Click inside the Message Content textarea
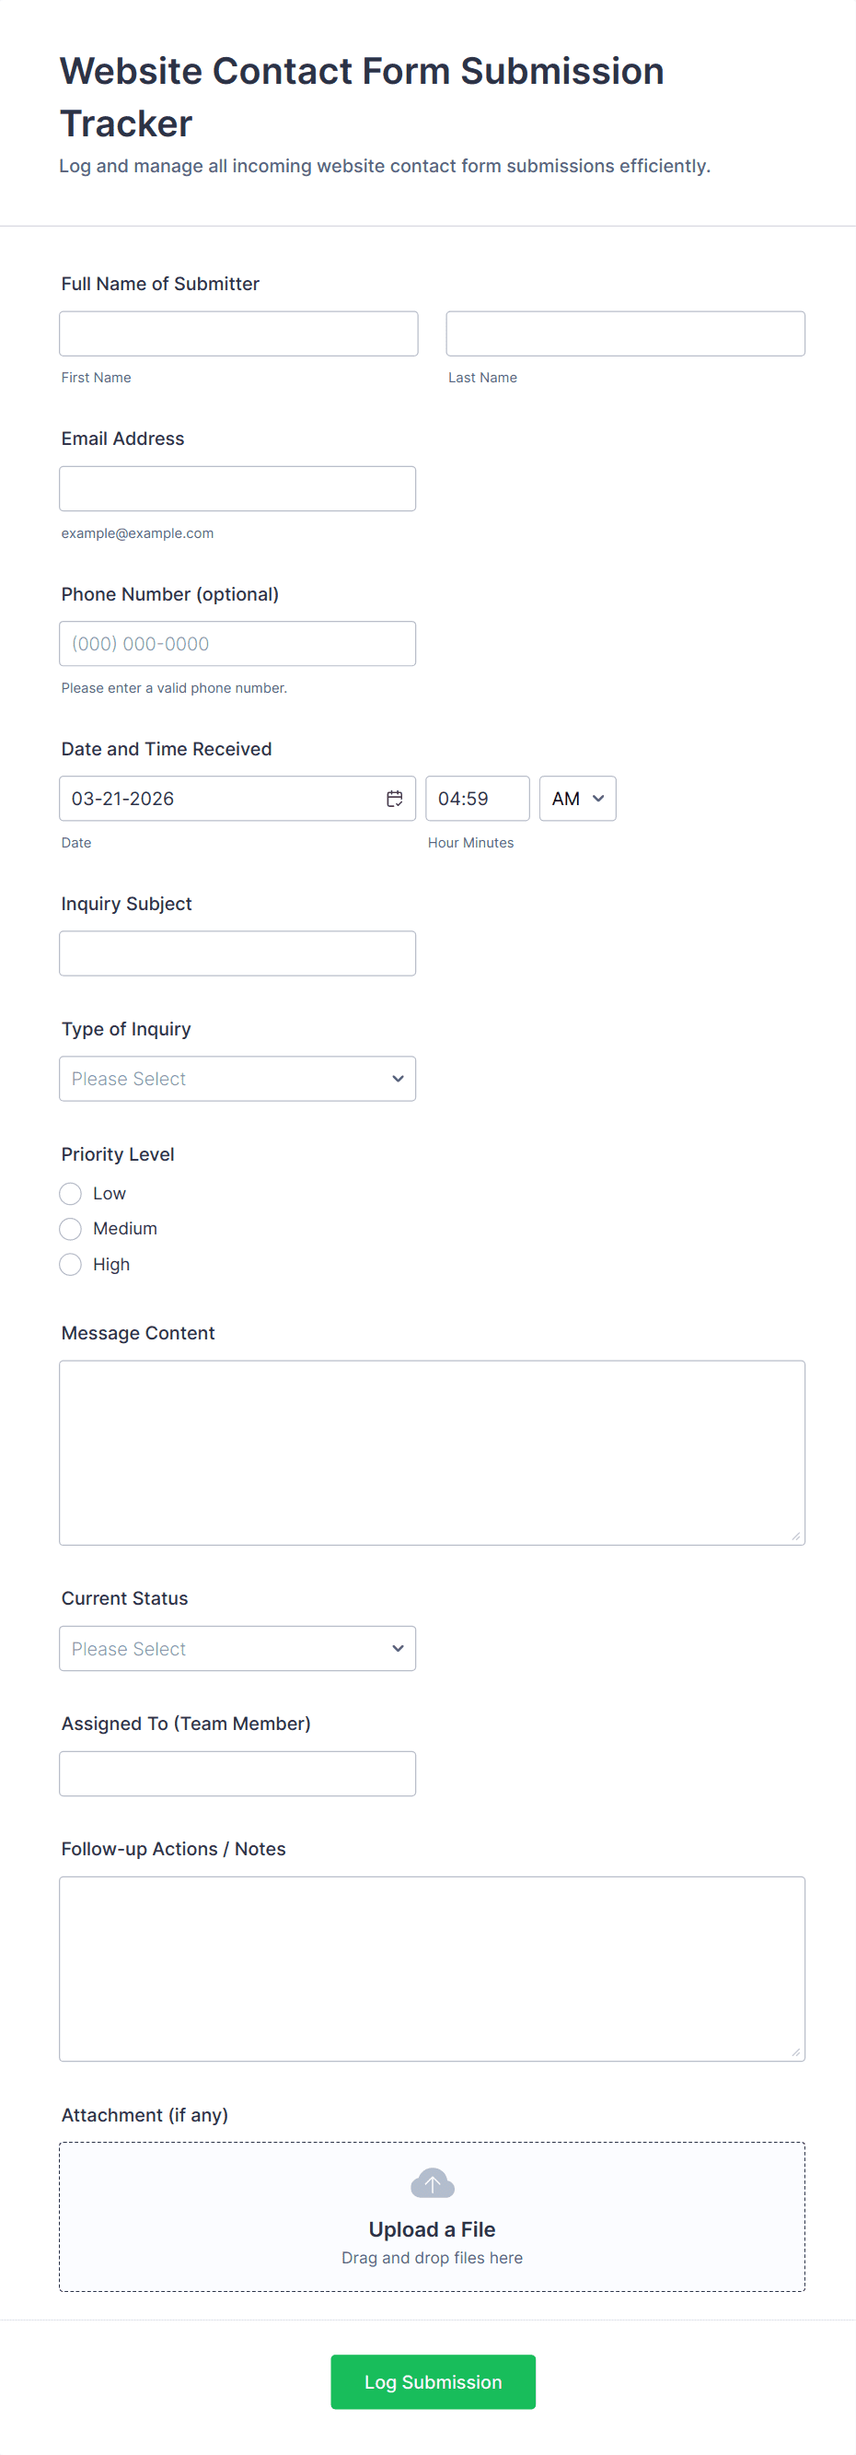 (432, 1452)
